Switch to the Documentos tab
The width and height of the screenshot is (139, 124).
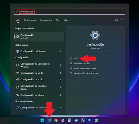(46, 20)
